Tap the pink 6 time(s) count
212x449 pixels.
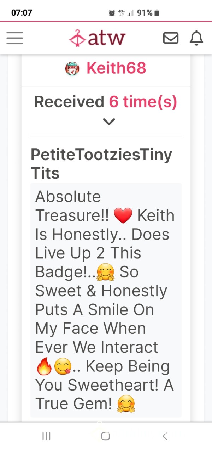(143, 102)
